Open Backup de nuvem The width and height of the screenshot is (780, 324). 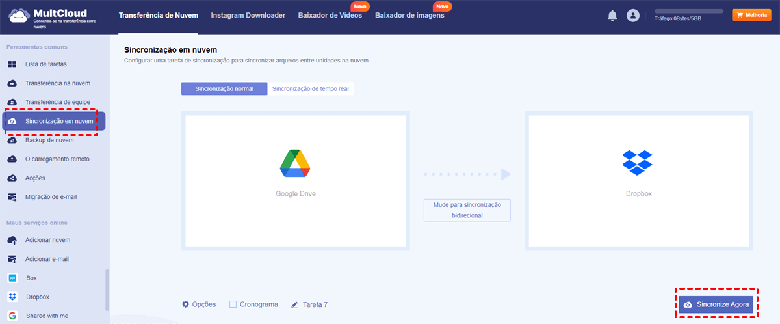(x=49, y=140)
